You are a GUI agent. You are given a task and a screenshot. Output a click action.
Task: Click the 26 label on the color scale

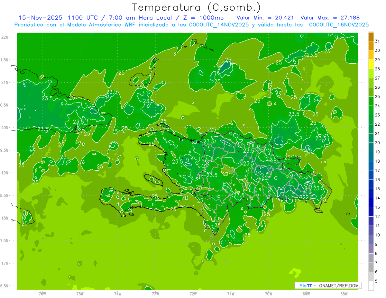[x=377, y=87]
